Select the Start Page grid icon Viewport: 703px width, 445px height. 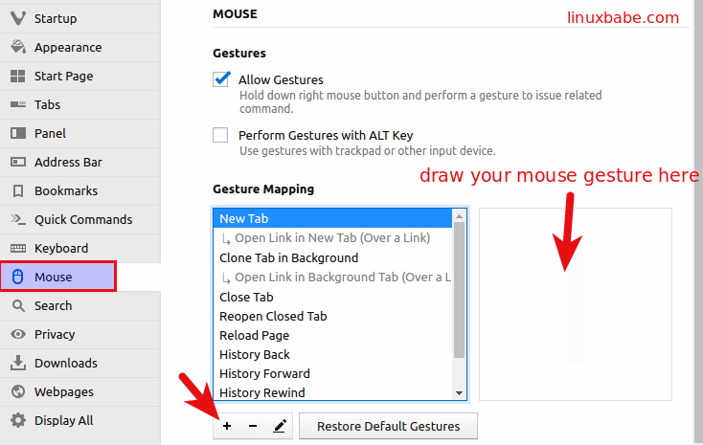tap(17, 76)
